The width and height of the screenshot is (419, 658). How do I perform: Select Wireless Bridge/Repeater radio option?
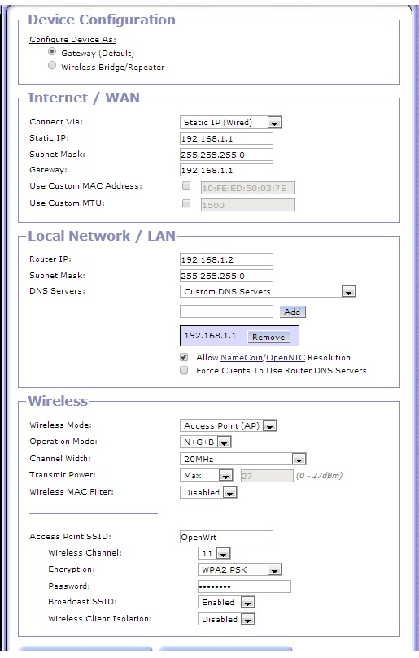[x=52, y=65]
